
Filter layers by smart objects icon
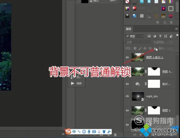171,36
